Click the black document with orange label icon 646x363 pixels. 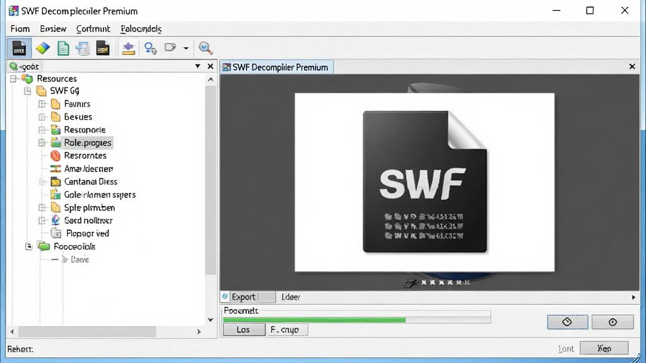pyautogui.click(x=103, y=48)
